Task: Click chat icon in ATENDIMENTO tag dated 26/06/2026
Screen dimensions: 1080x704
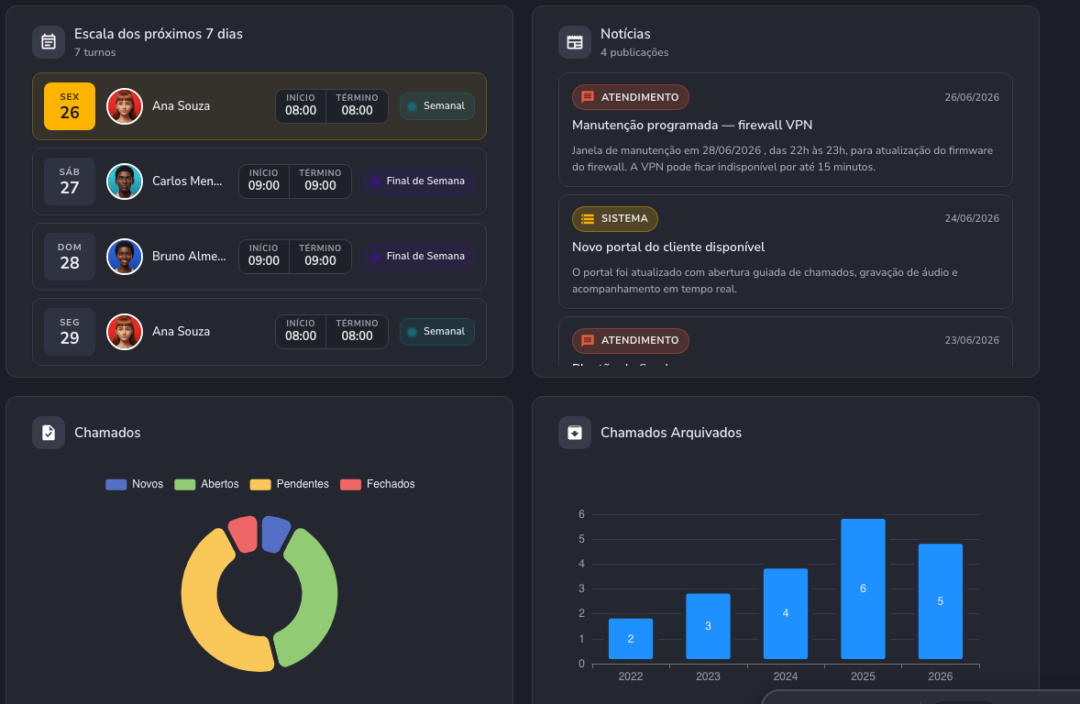Action: pyautogui.click(x=588, y=97)
